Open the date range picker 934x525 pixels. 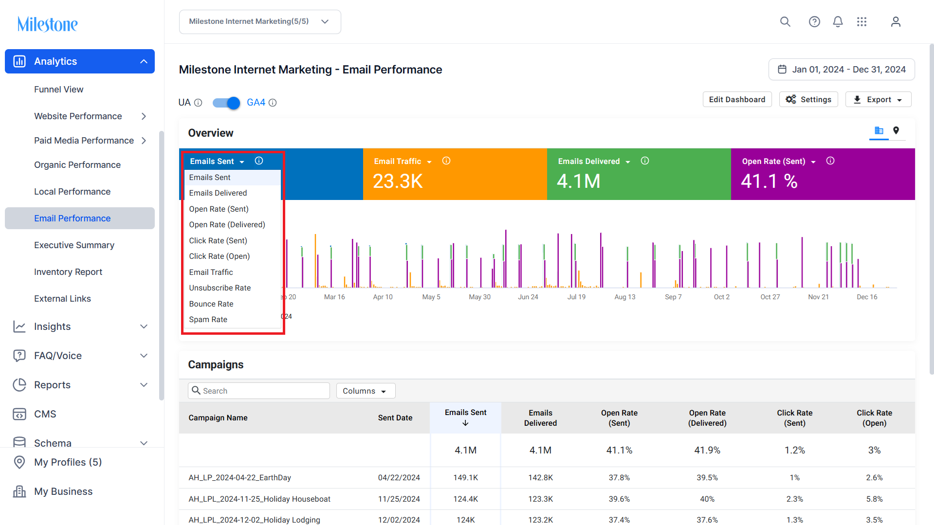[x=842, y=70]
